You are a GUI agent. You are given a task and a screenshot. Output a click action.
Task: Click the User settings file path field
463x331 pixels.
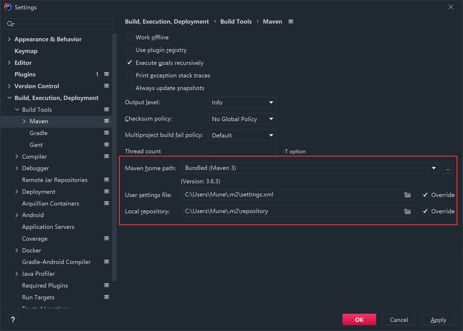click(x=298, y=195)
